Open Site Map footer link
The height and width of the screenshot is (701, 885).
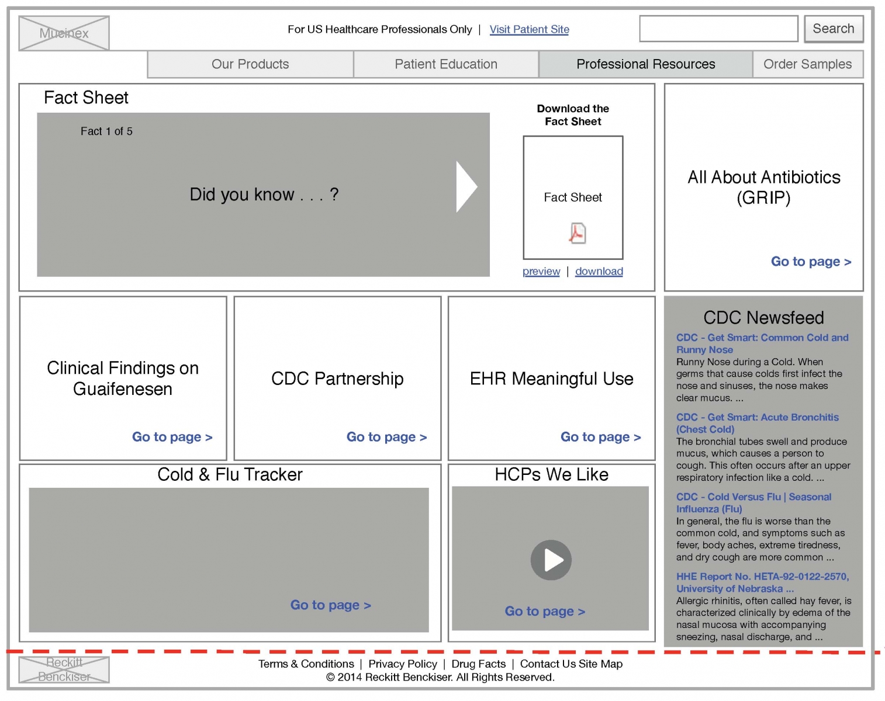click(x=601, y=664)
